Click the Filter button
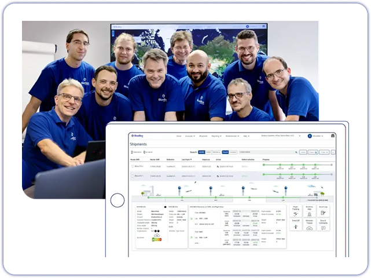This screenshot has width=371, height=278. pos(324,152)
